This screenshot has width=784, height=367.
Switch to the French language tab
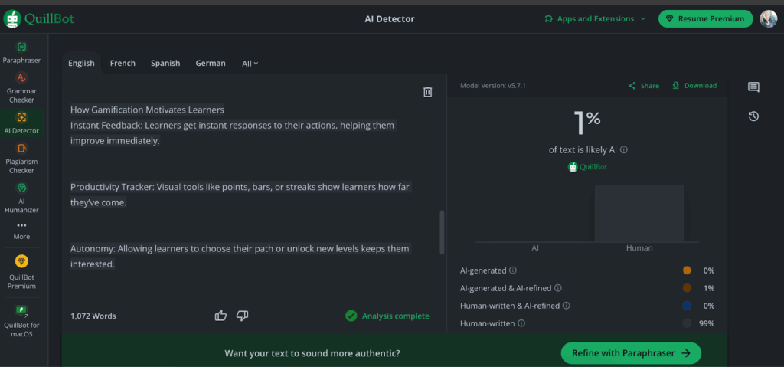click(122, 64)
